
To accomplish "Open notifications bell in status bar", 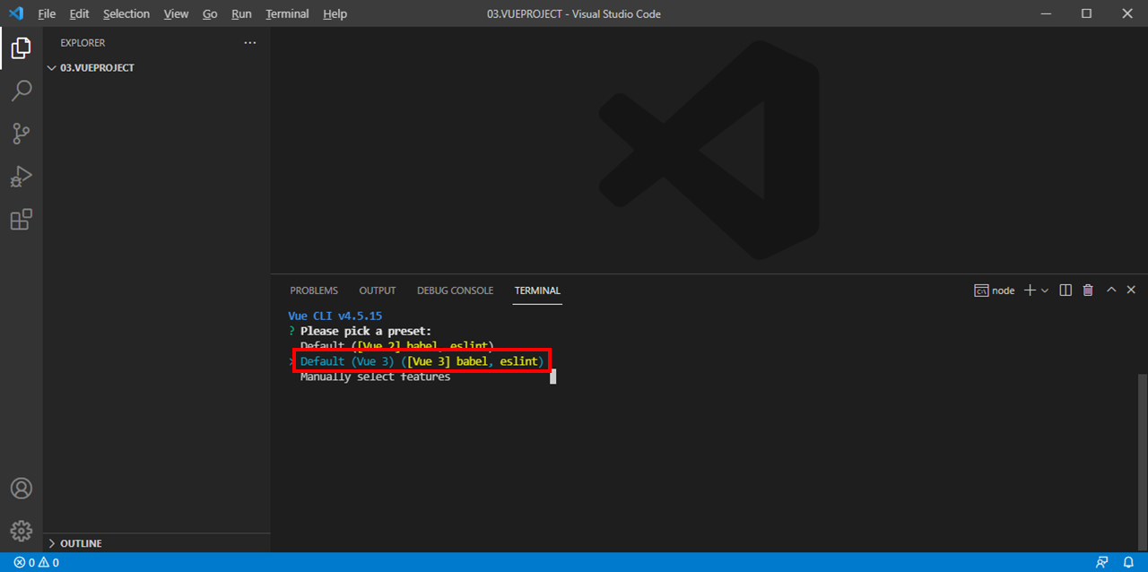I will 1129,562.
